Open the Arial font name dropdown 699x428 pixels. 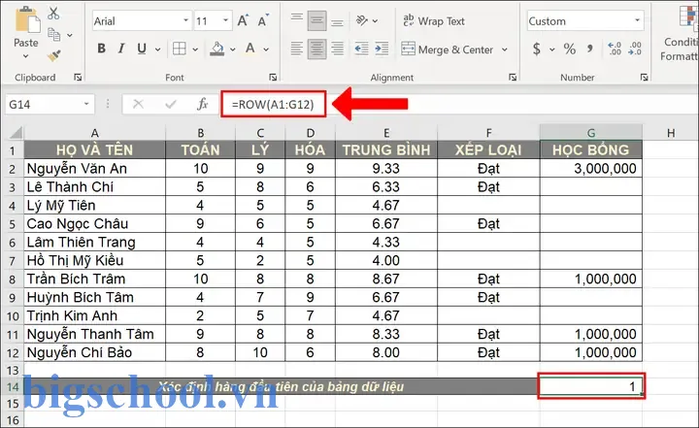(185, 20)
